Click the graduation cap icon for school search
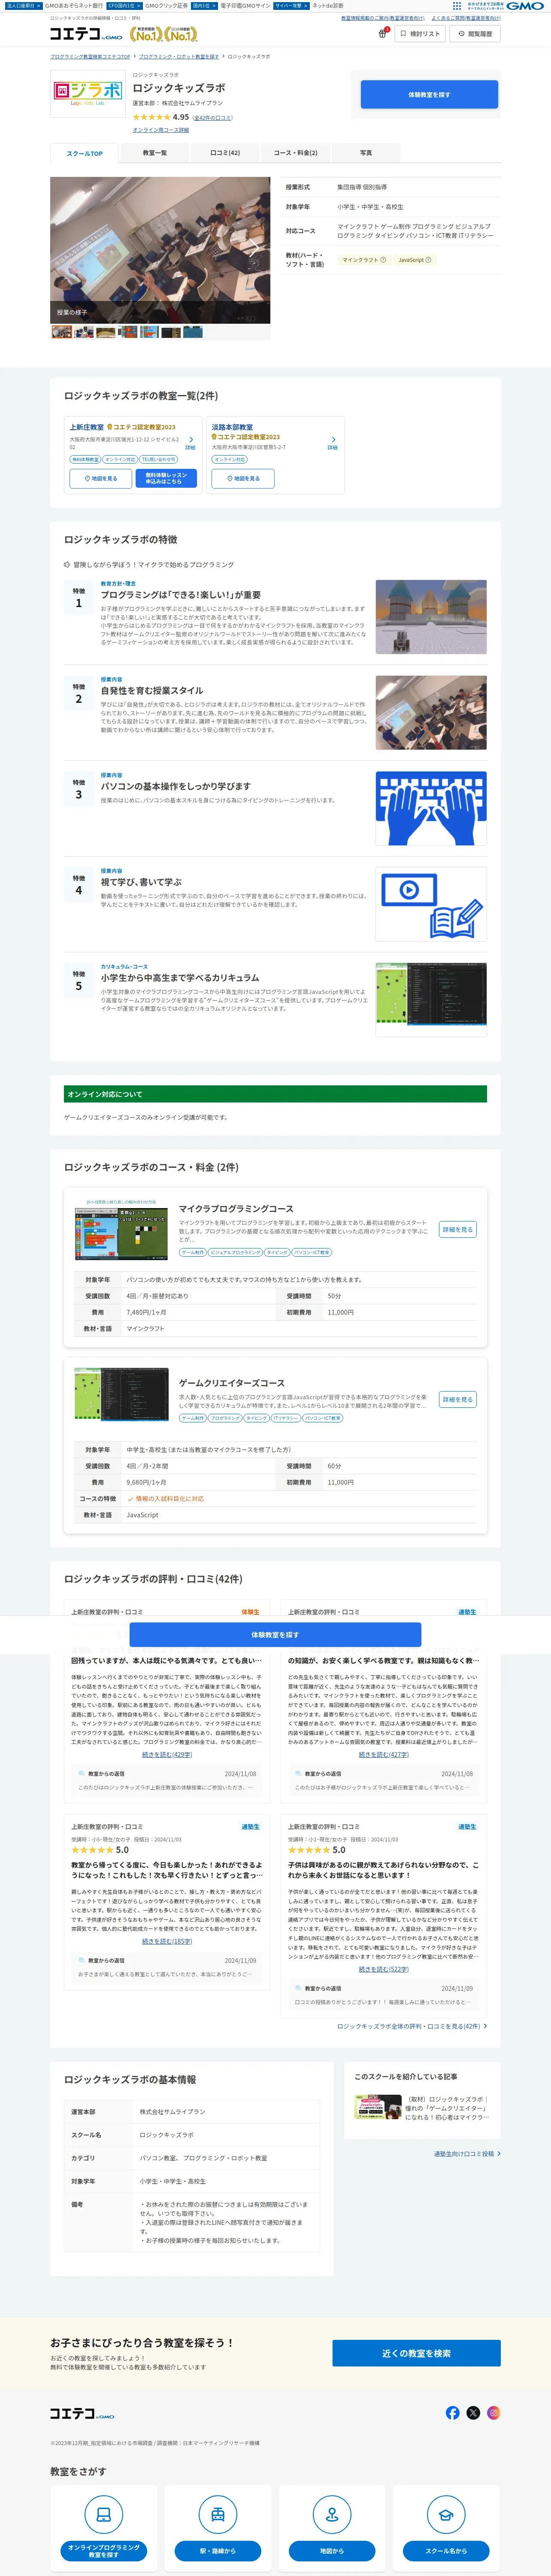 (446, 2514)
